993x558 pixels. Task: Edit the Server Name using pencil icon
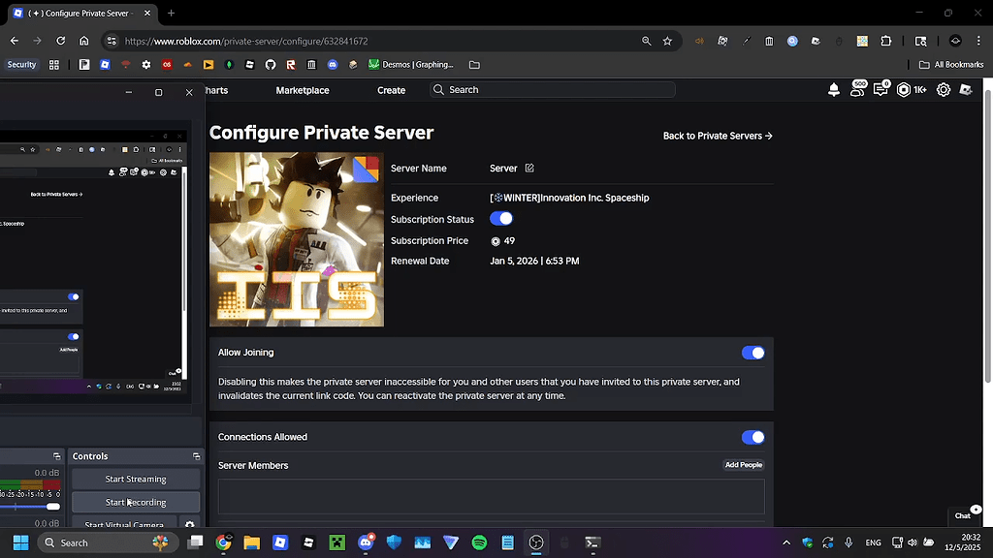pyautogui.click(x=529, y=168)
